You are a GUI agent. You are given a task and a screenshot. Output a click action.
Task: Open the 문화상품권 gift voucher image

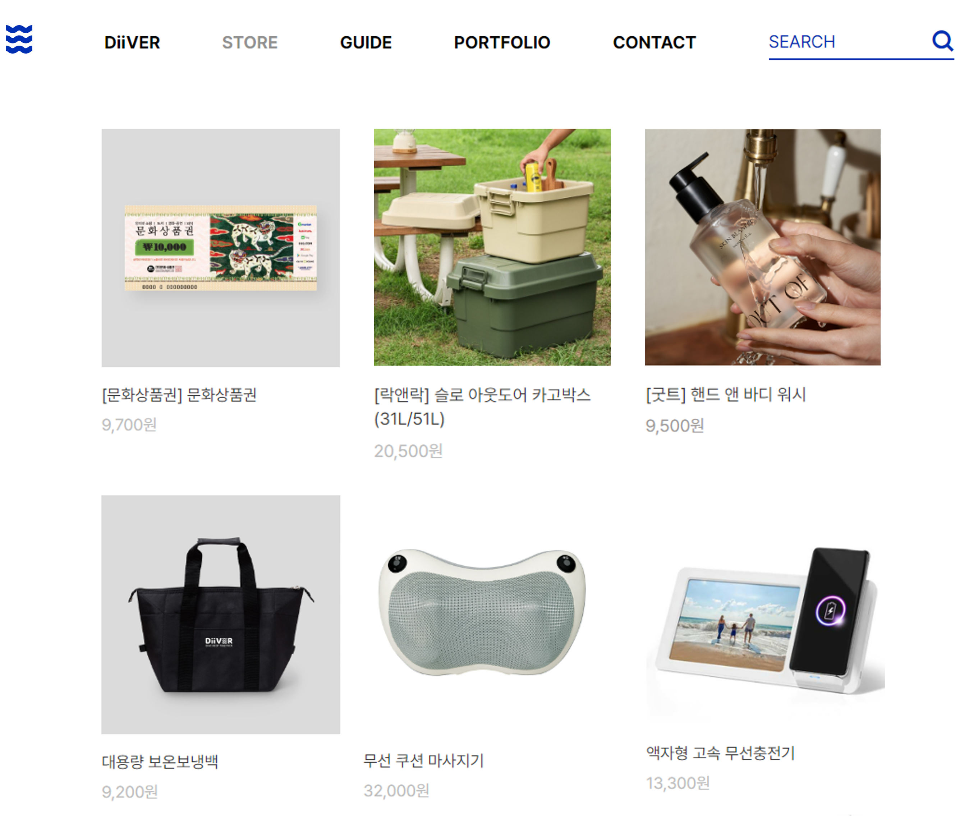[x=220, y=248]
